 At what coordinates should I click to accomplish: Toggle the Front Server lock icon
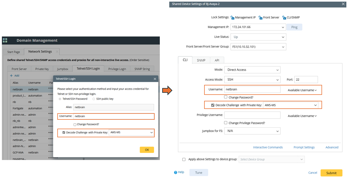point(260,18)
